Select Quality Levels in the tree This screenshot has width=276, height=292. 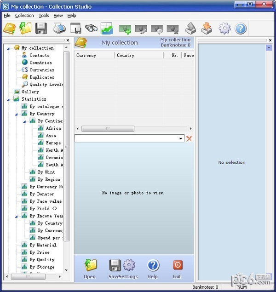click(46, 84)
